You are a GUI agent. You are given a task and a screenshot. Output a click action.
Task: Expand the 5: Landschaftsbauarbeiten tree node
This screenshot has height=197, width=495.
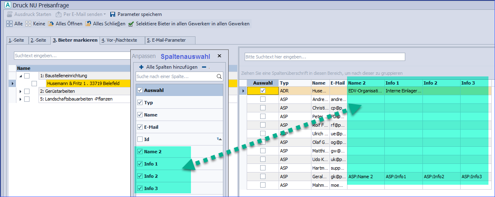[x=20, y=99]
